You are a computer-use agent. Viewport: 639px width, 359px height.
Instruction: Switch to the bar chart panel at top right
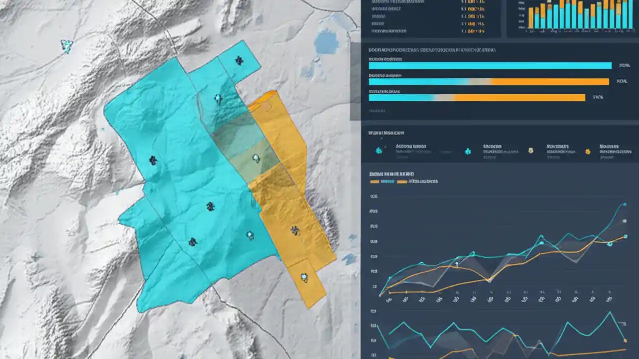tap(572, 17)
